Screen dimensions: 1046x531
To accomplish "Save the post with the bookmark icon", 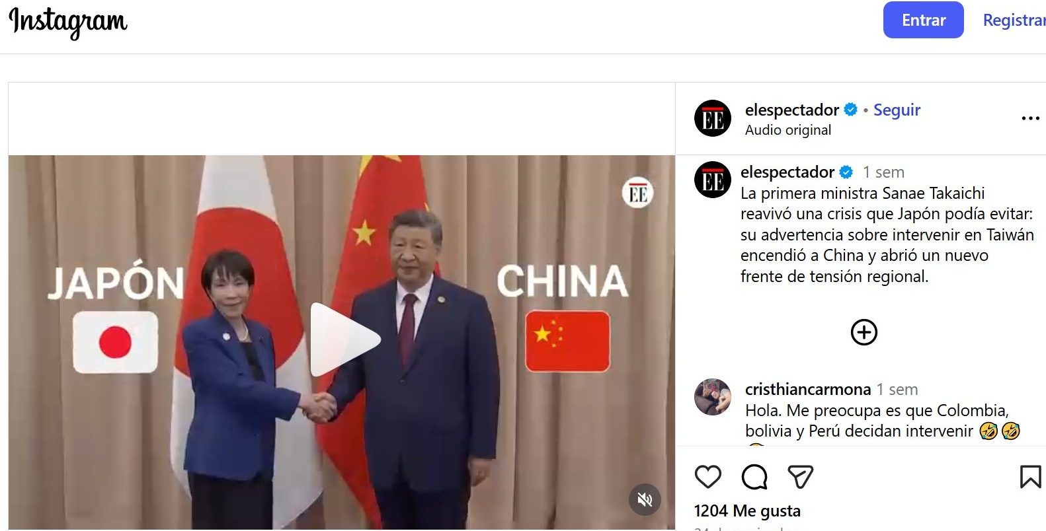I will [x=1030, y=477].
